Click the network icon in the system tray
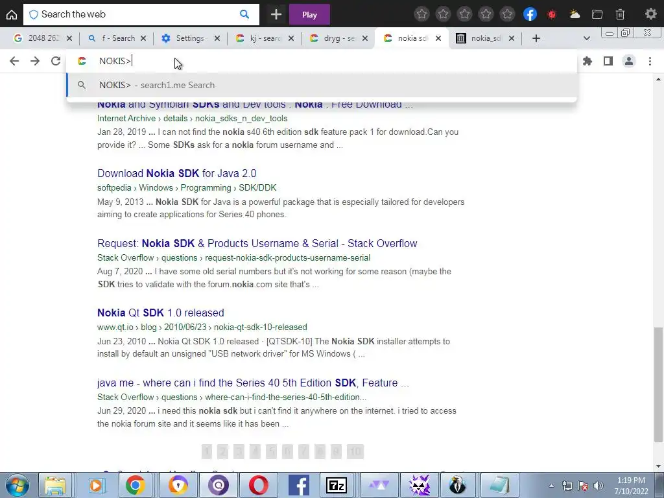 point(567,486)
